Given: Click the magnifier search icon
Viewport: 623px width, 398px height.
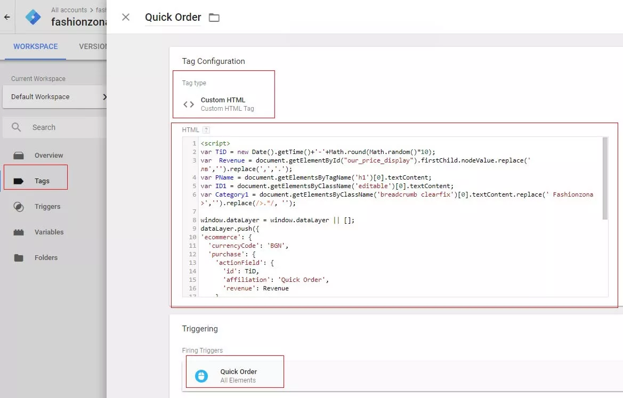Looking at the screenshot, I should click(x=17, y=127).
